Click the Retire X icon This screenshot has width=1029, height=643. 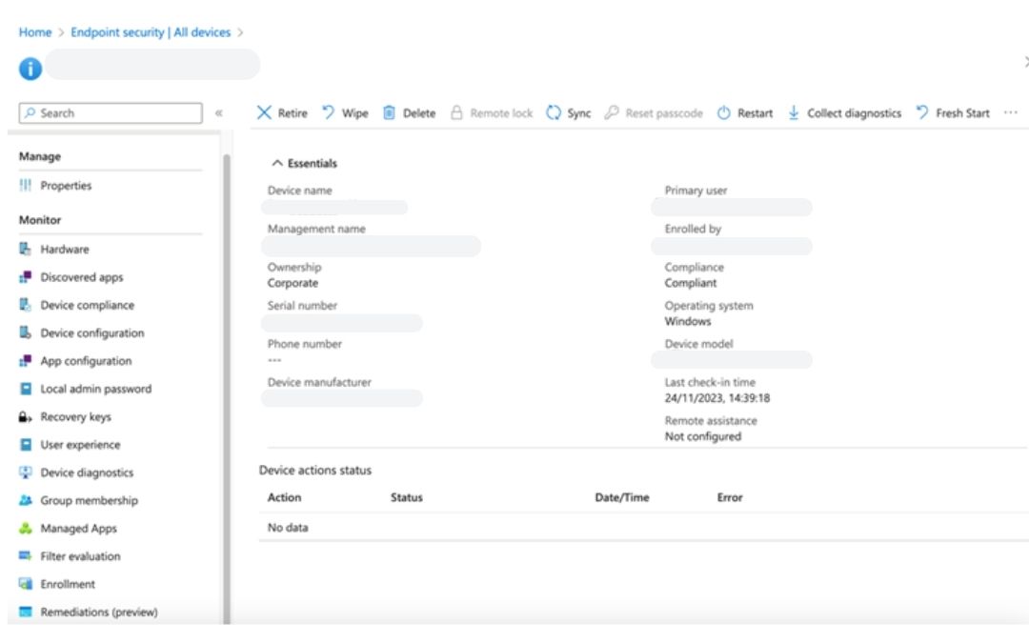pos(264,112)
